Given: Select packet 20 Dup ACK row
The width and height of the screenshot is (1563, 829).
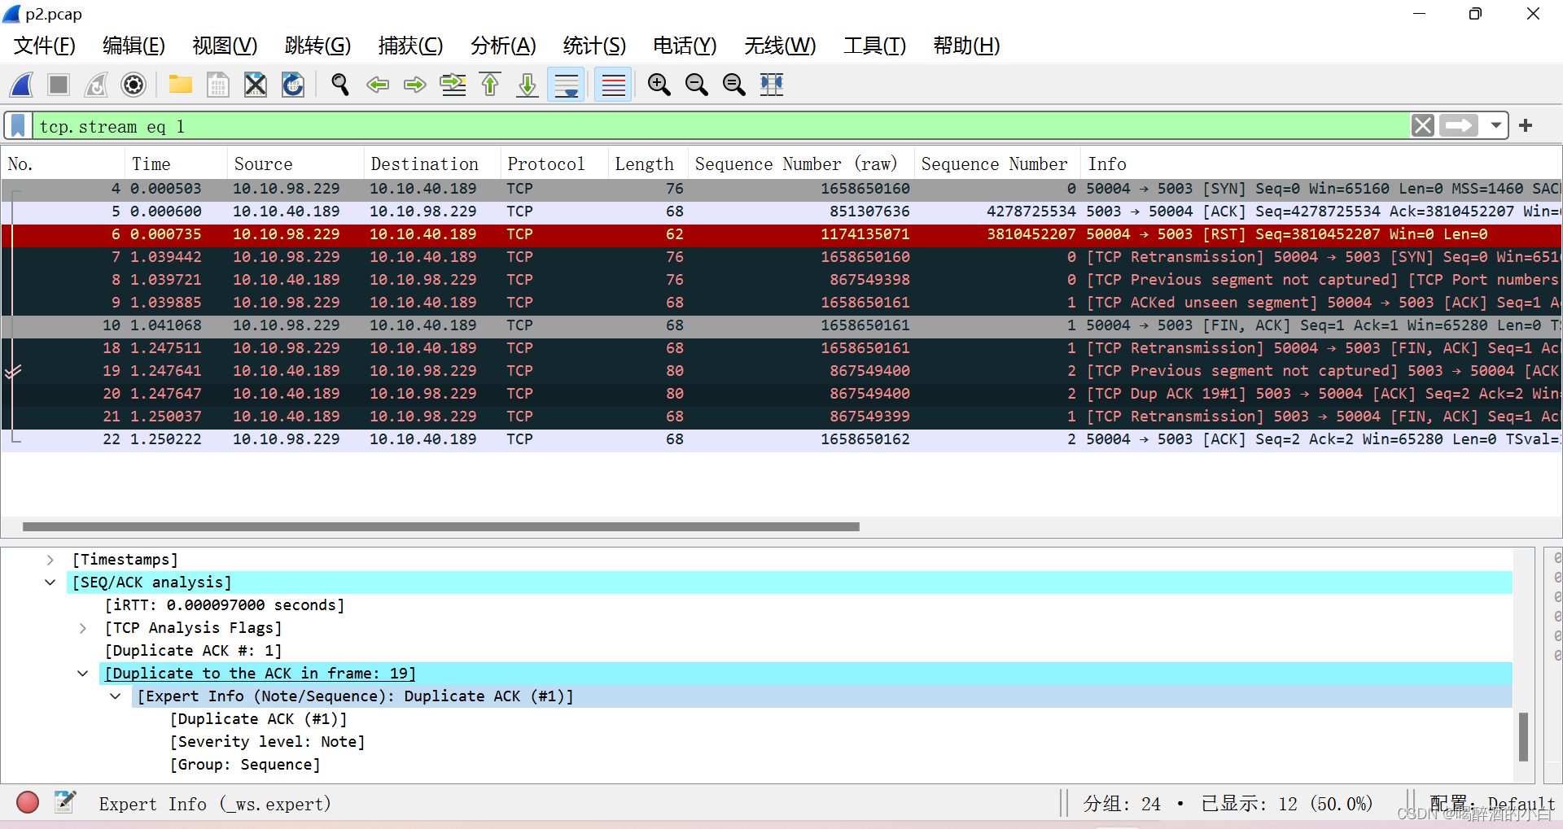Looking at the screenshot, I should [781, 394].
